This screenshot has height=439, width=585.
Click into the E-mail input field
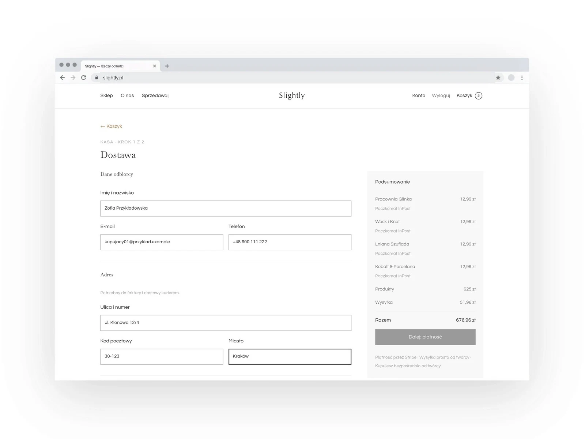pyautogui.click(x=162, y=242)
